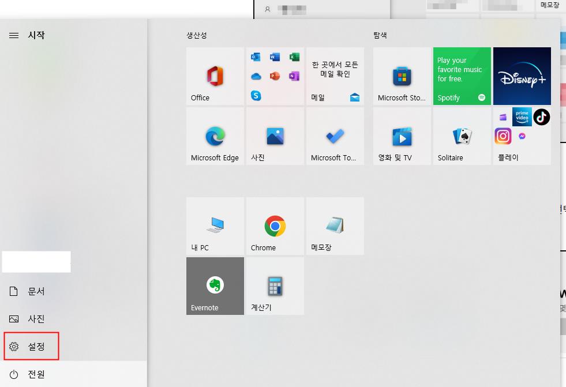566x387 pixels.
Task: Select the 탐색 group heading
Action: point(380,35)
